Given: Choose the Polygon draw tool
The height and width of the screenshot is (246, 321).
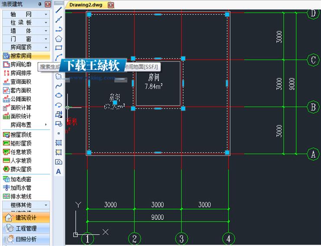Looking at the screenshot, I should click(59, 39).
